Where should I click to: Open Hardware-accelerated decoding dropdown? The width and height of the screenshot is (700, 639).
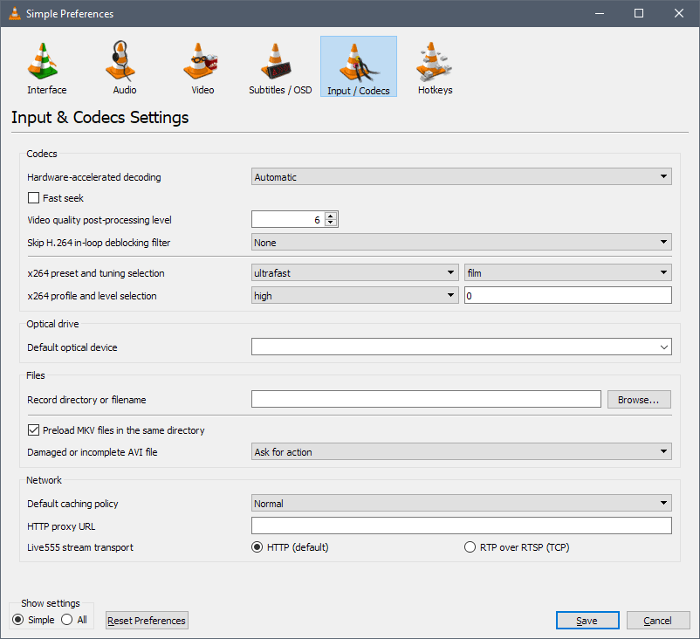tap(461, 177)
